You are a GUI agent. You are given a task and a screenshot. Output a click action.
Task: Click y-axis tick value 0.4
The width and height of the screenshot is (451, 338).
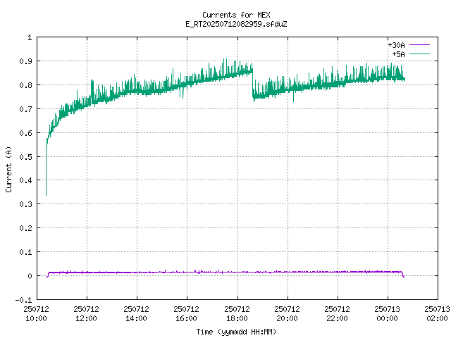(x=25, y=180)
